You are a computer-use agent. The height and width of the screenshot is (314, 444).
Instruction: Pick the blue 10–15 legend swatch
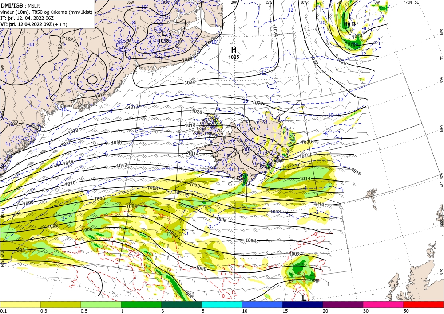262,305
